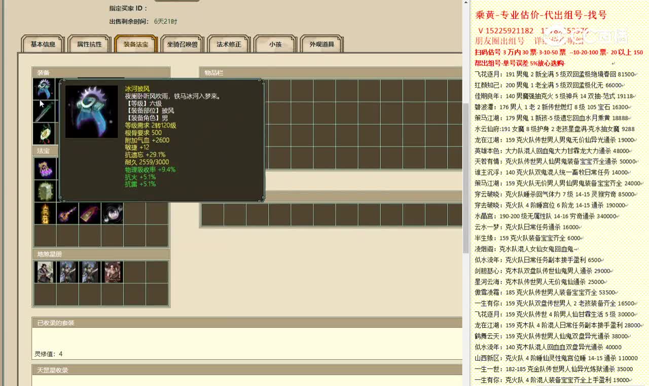Click the 抗遗忘 +29.1% stat line

(x=145, y=155)
